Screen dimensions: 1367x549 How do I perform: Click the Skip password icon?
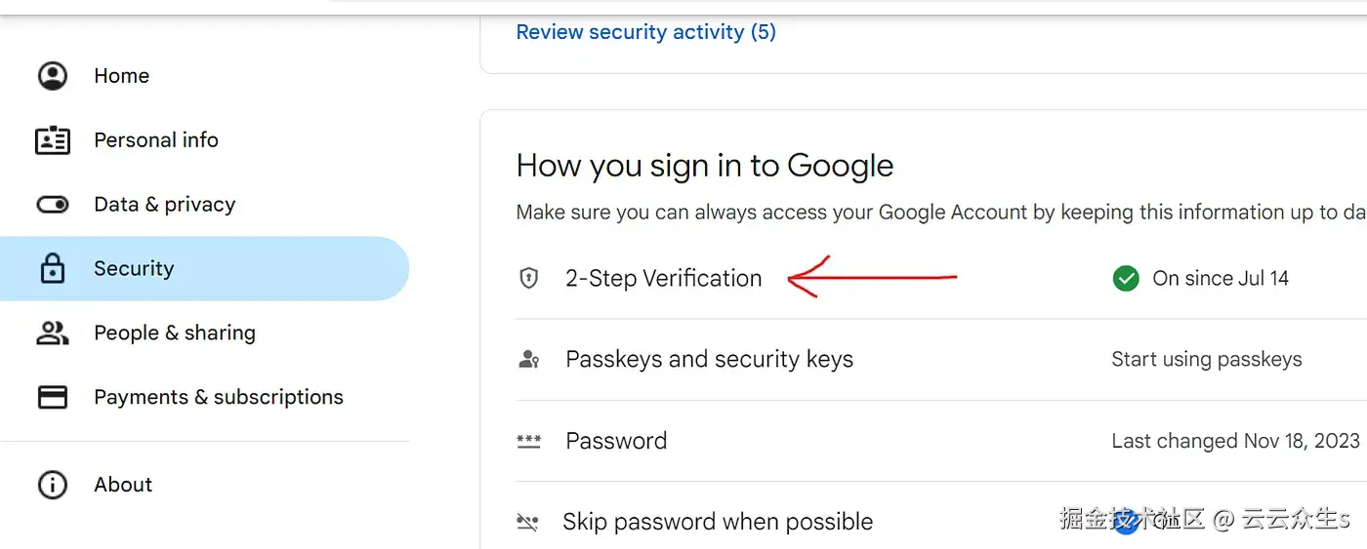coord(527,523)
